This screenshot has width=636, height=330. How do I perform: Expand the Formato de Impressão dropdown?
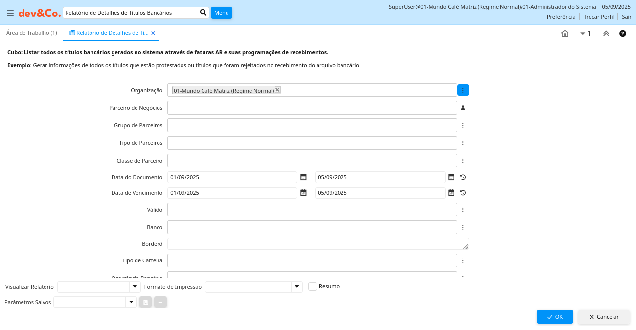coord(296,287)
